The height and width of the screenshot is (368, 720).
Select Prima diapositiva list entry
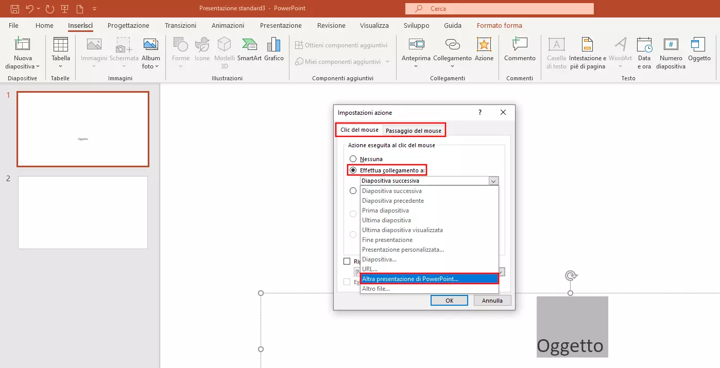430,211
